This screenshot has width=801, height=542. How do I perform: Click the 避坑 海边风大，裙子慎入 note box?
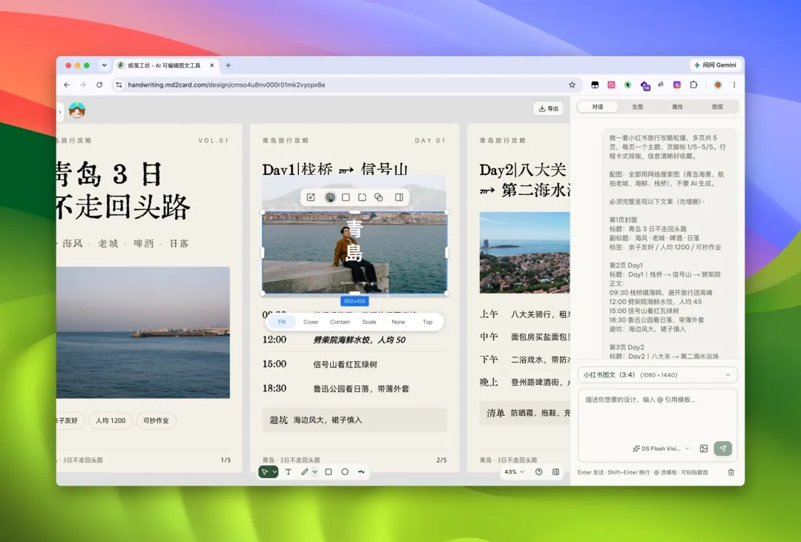[355, 420]
